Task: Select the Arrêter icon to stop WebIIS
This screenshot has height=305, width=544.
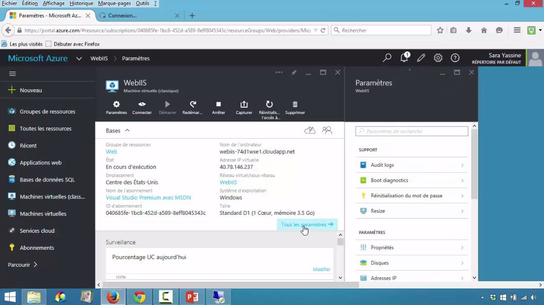Action: pos(218,107)
